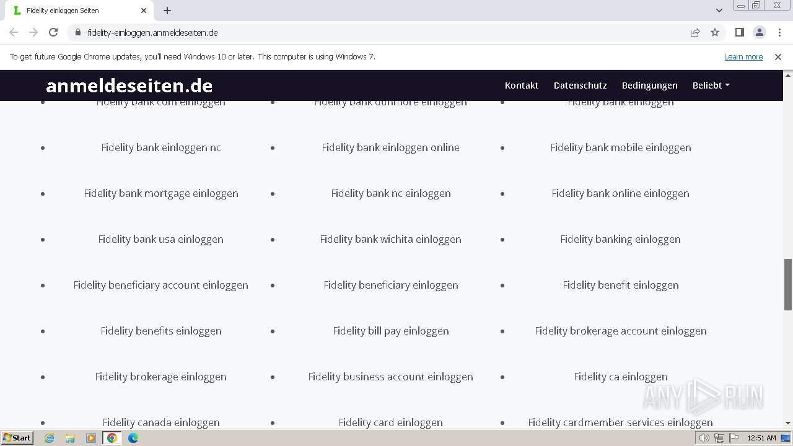Open Fidelity beneficiary account einloggen link
This screenshot has height=446, width=793.
tap(161, 285)
